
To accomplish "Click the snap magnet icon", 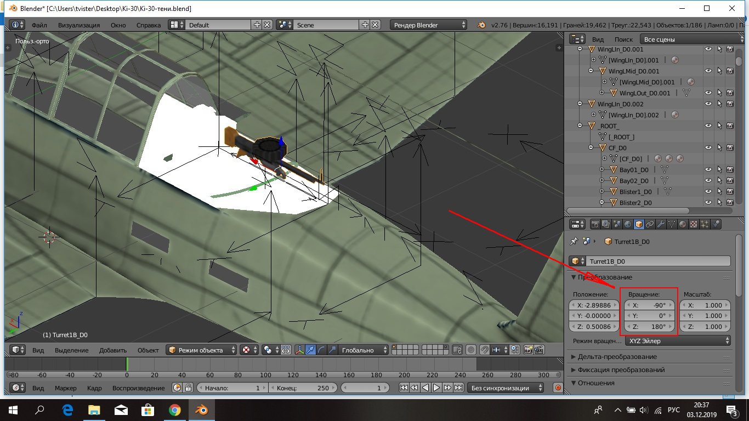I will click(484, 350).
